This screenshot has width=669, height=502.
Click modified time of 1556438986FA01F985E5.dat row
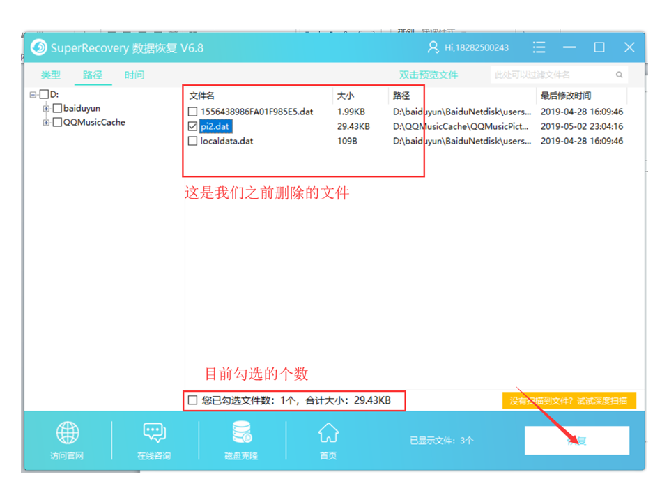(582, 112)
